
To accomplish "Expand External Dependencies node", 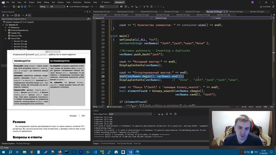I will pos(6,30).
